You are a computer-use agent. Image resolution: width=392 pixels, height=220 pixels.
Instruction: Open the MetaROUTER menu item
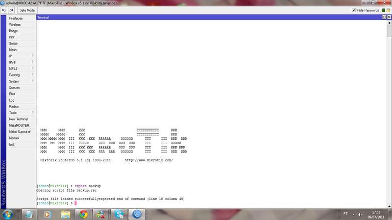click(19, 125)
